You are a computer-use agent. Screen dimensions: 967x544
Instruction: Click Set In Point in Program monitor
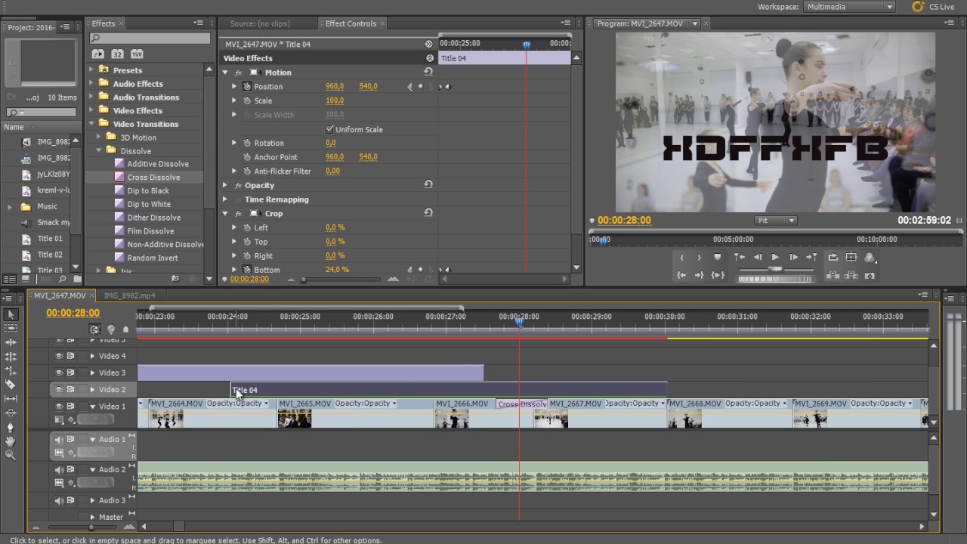(x=682, y=258)
